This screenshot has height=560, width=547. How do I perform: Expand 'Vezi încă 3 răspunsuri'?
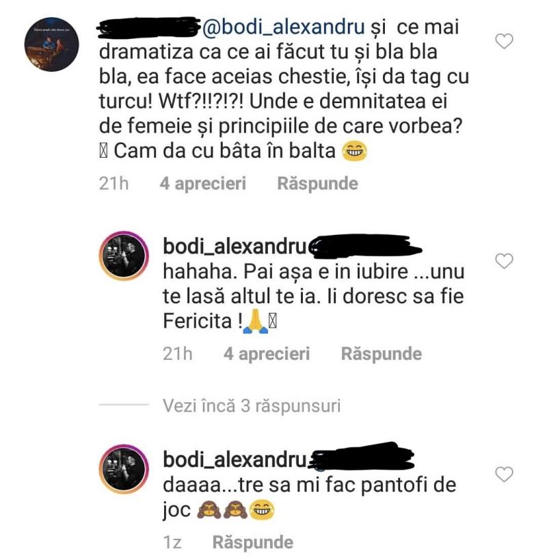point(252,406)
